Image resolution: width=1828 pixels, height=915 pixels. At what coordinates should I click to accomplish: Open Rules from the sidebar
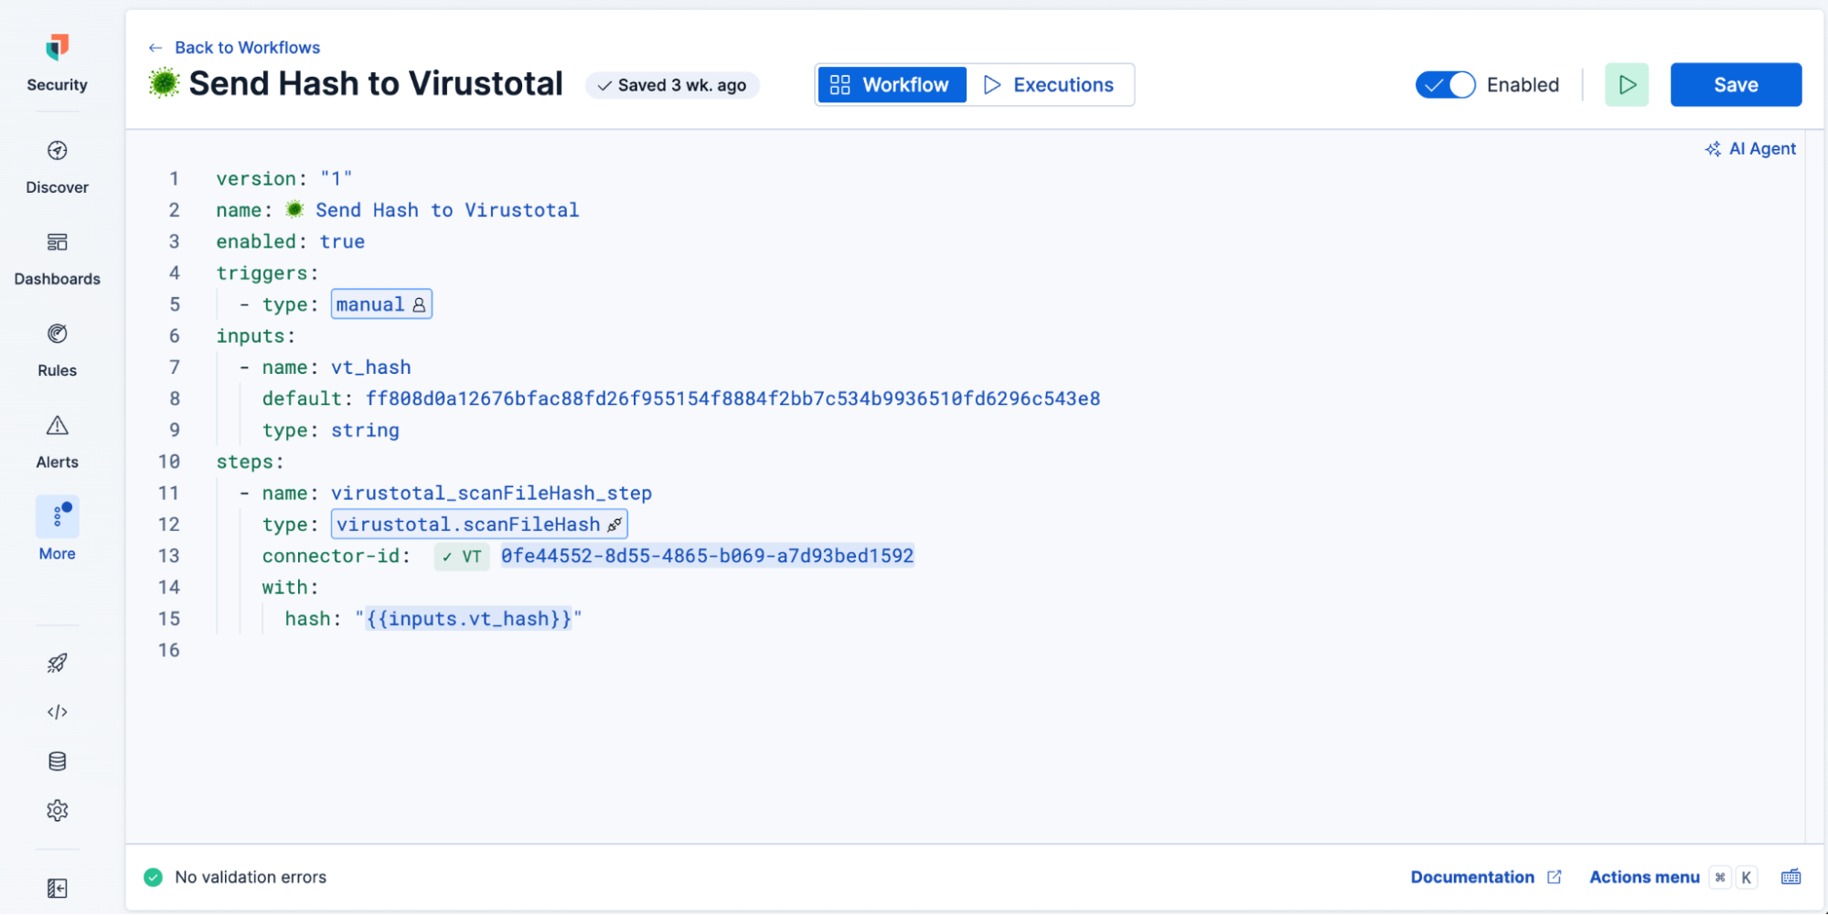click(57, 350)
